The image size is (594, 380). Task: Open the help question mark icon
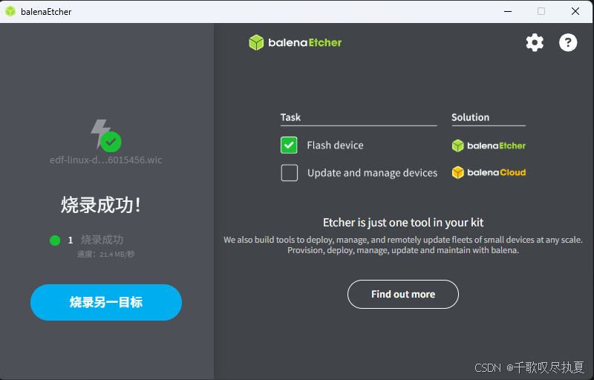pos(568,42)
